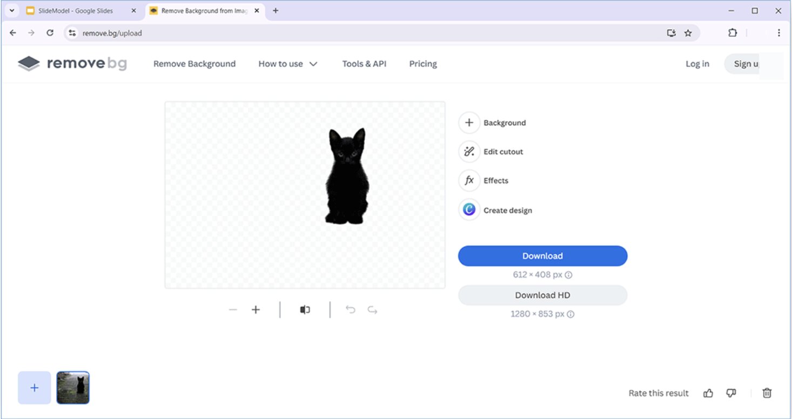Click the Download HD button
This screenshot has height=419, width=792.
point(542,295)
